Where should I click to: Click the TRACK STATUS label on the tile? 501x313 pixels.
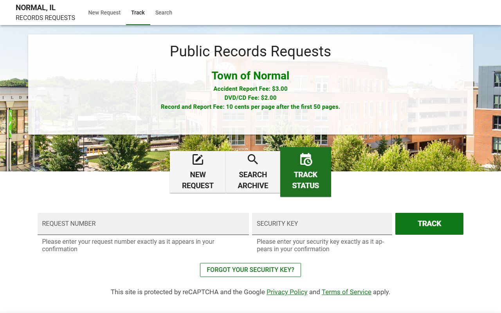[x=306, y=180]
